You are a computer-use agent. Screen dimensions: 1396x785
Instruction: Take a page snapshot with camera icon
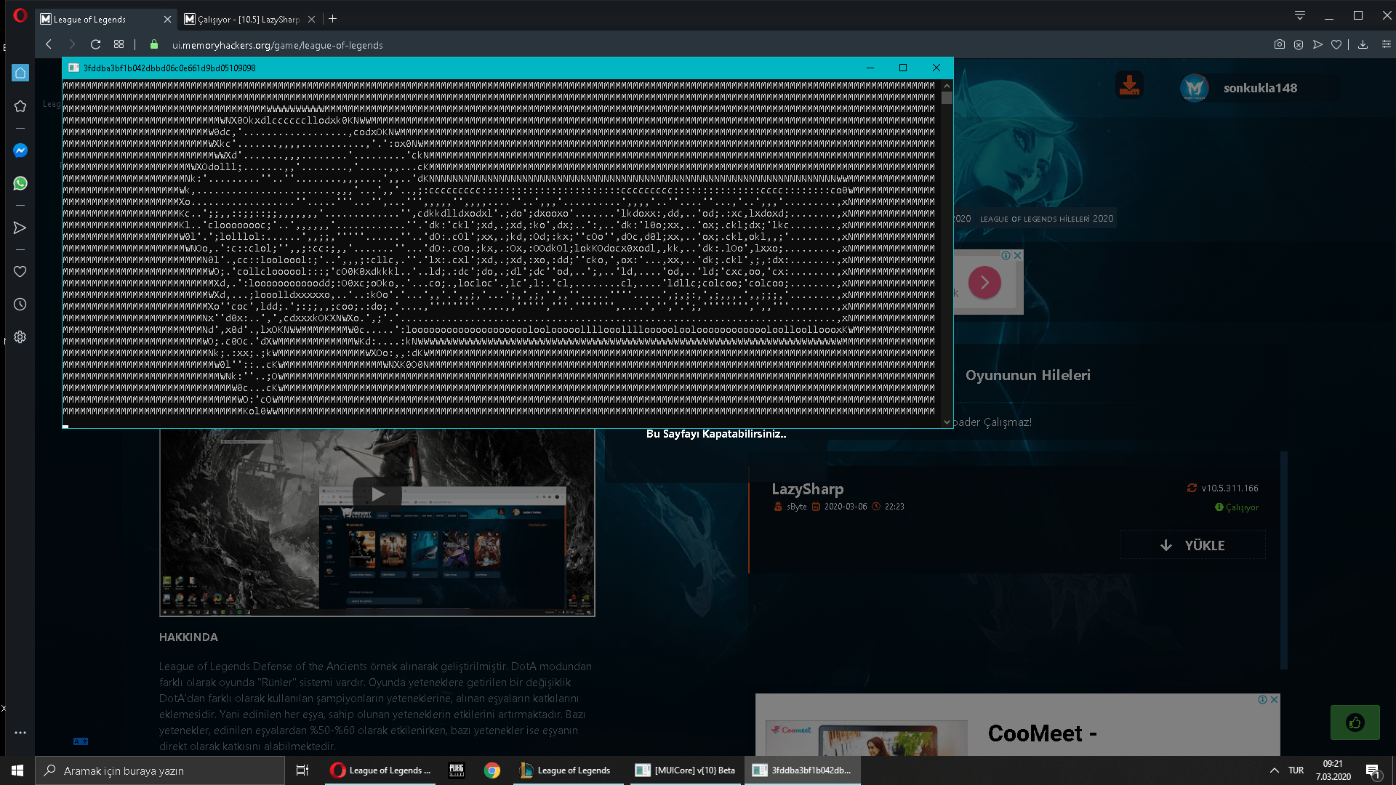1280,44
